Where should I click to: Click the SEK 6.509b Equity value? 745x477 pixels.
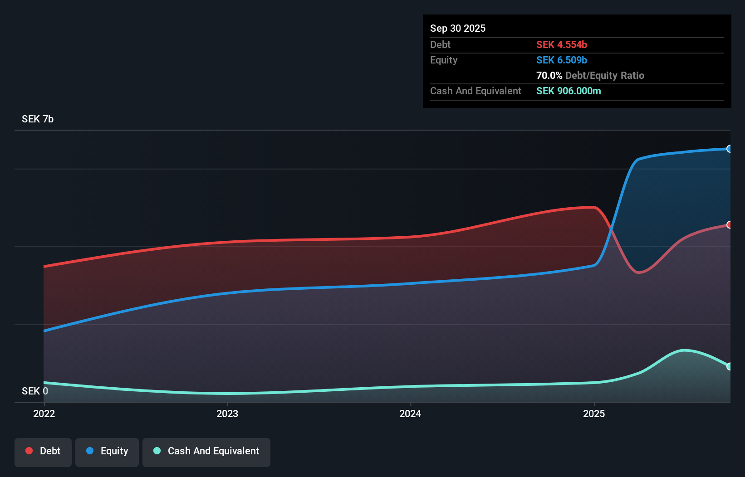click(x=562, y=60)
